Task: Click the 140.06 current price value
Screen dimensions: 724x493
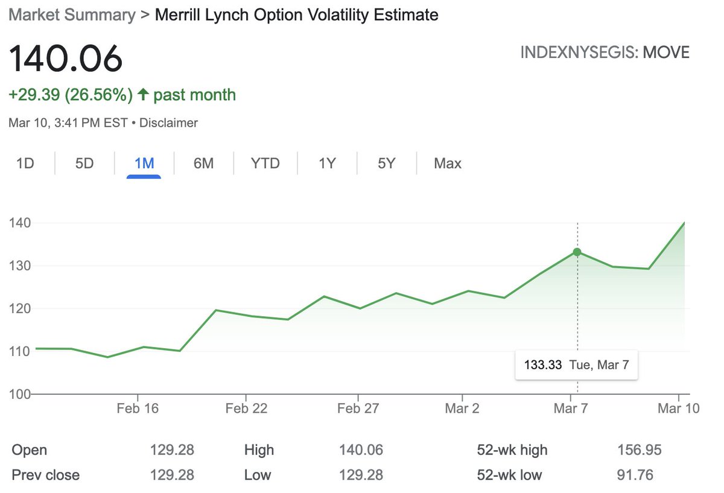Action: tap(65, 59)
